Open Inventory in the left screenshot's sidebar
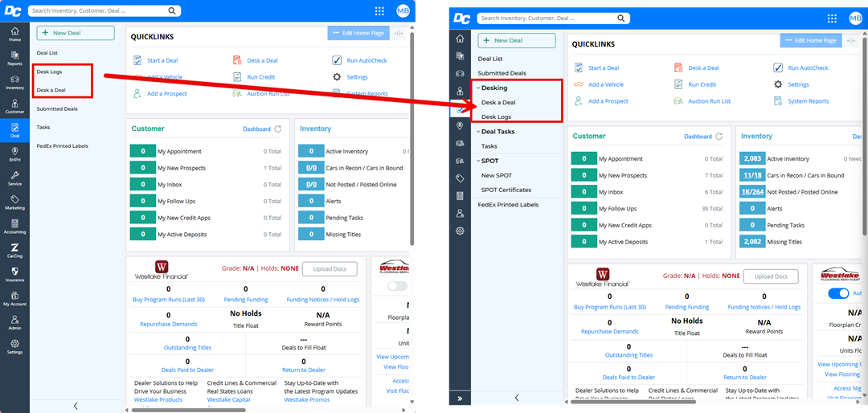868x413 pixels. coord(15,82)
